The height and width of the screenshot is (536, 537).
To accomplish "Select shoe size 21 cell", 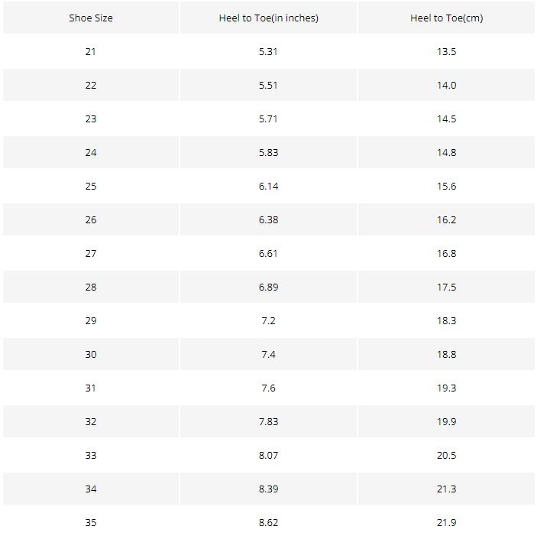I will [x=91, y=51].
